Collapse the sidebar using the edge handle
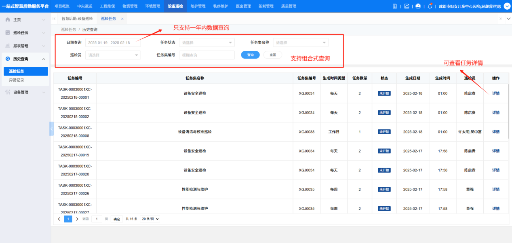This screenshot has width=512, height=243. 51,129
